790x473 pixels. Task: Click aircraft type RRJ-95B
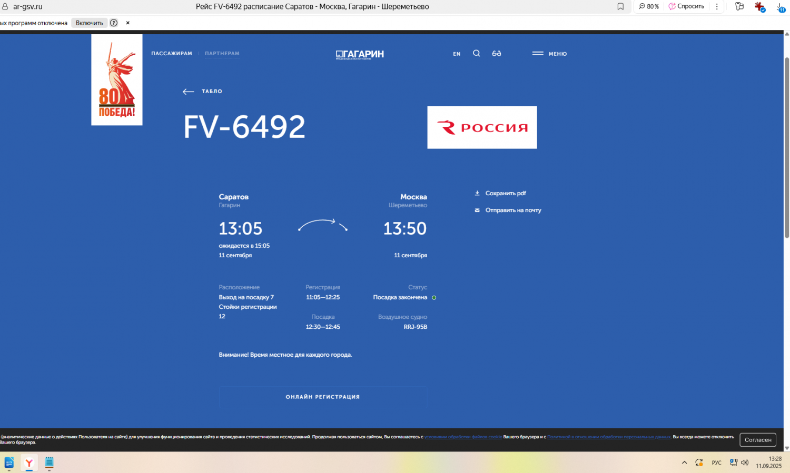[x=416, y=327]
